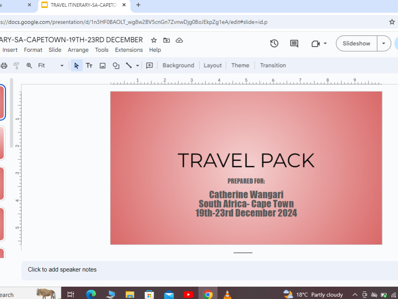Add a comment via toolbar icon
The image size is (398, 299).
coord(150,66)
